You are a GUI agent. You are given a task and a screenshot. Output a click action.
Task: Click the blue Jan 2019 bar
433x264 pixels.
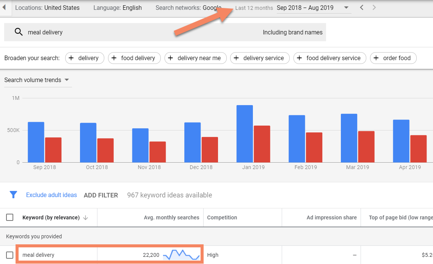(x=245, y=134)
